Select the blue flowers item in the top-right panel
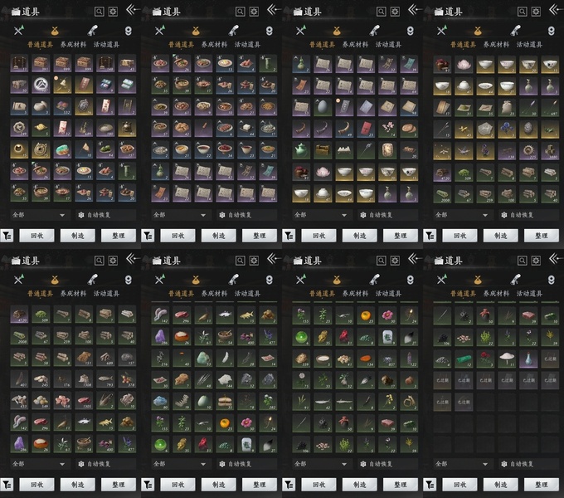564x498 pixels. [507, 129]
